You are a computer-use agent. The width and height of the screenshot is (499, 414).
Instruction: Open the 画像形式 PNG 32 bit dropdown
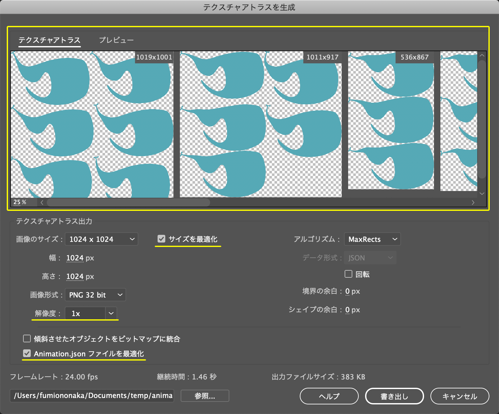[95, 295]
